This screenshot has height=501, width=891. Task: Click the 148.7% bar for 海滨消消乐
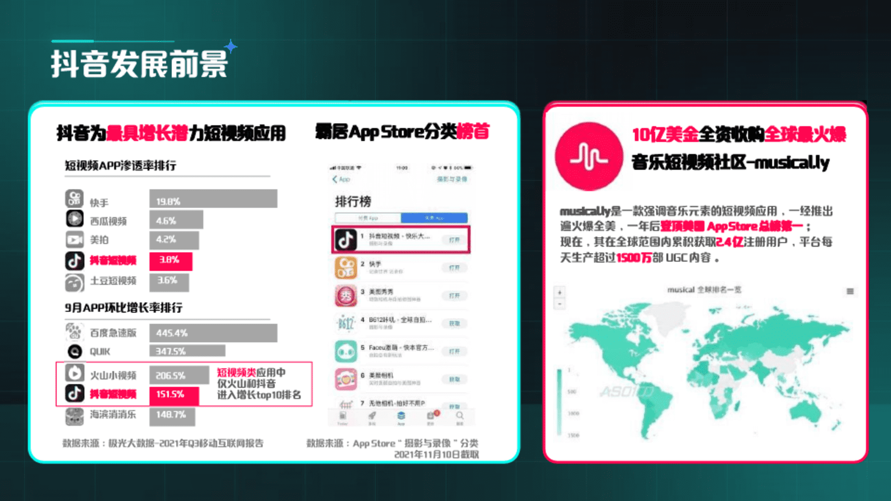coord(172,417)
